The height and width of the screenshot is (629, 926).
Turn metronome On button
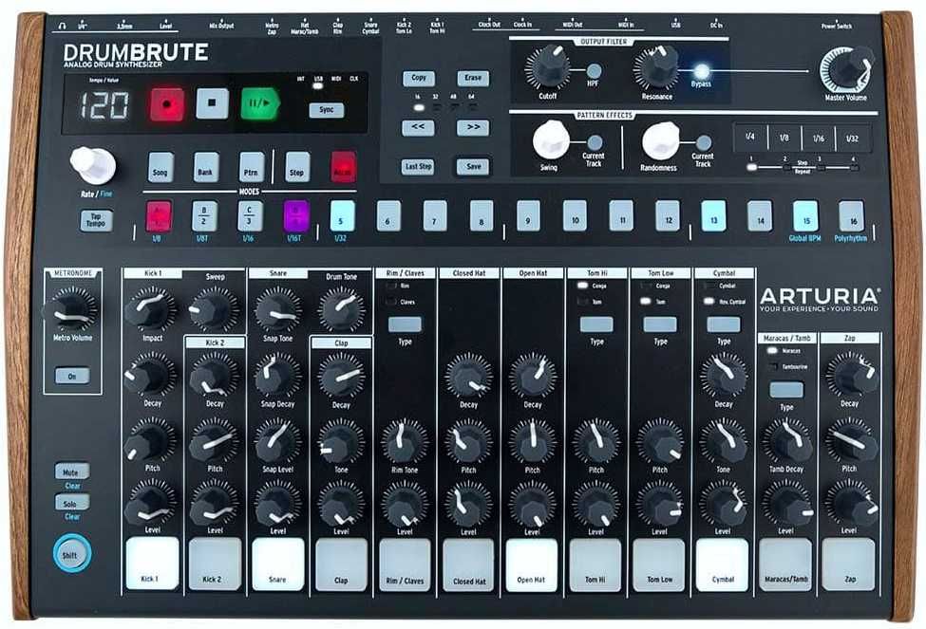click(x=72, y=376)
